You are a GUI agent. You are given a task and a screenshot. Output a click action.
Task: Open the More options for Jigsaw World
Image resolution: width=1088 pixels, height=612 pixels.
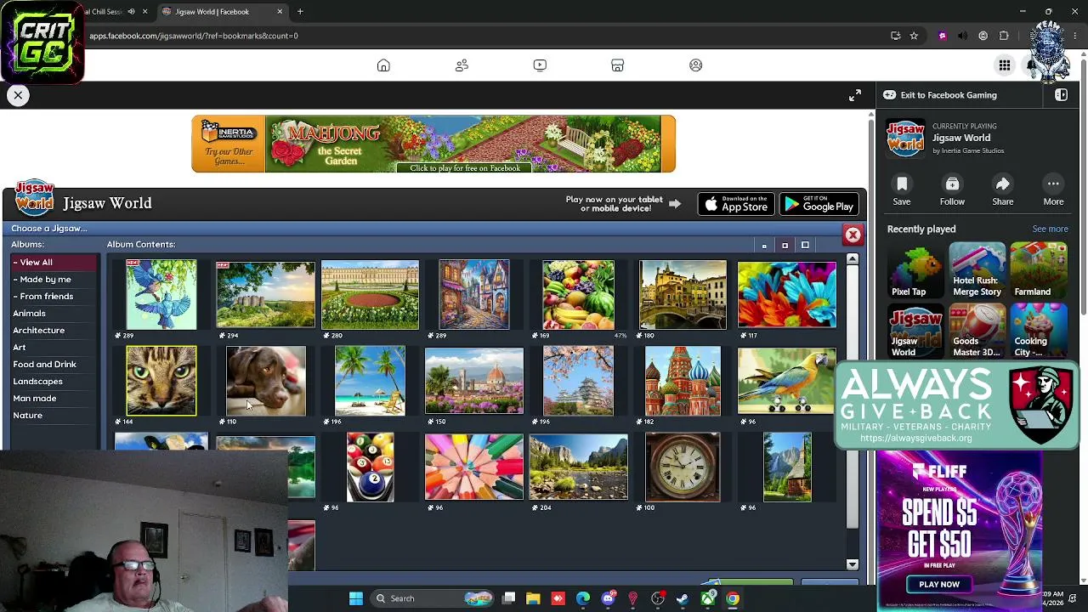point(1053,184)
